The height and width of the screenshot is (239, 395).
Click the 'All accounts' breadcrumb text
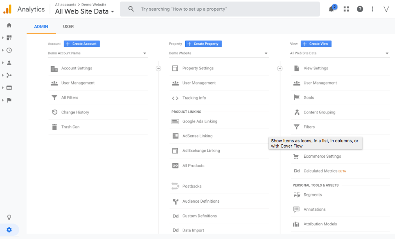66,4
